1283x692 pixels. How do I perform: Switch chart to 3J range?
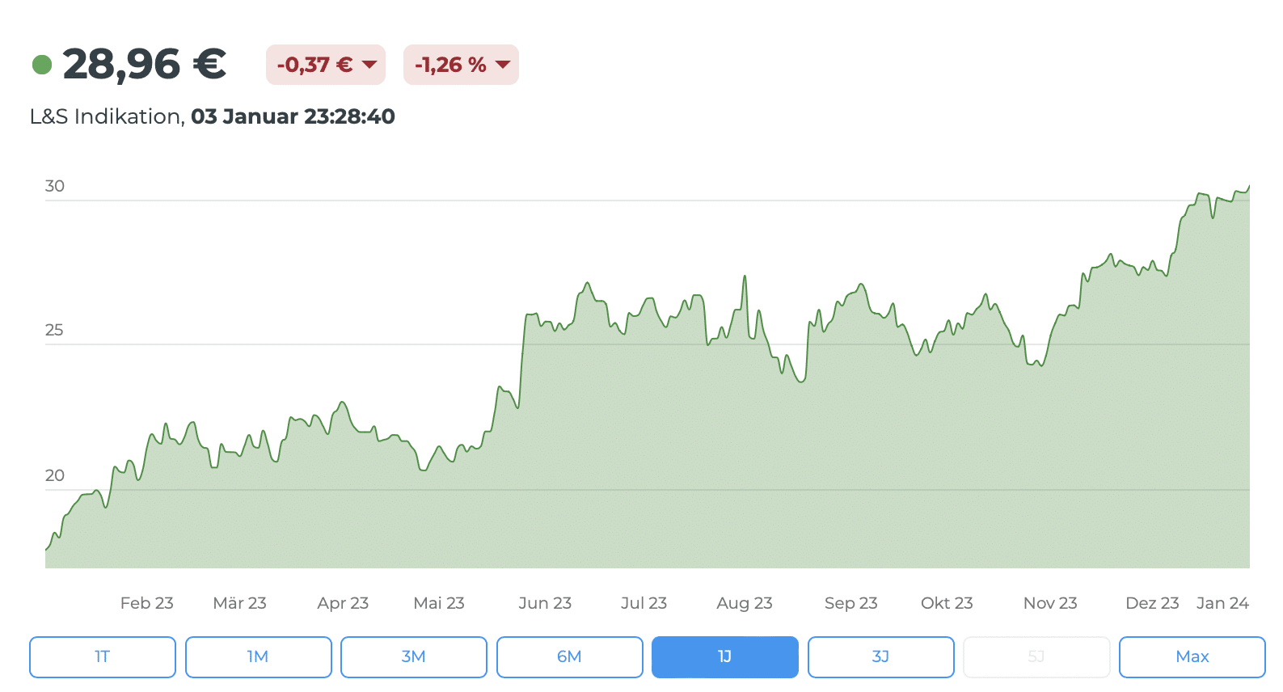881,656
